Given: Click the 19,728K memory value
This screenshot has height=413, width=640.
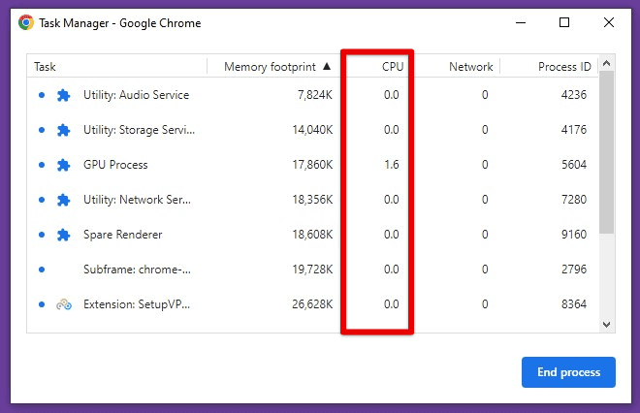Looking at the screenshot, I should (x=312, y=270).
